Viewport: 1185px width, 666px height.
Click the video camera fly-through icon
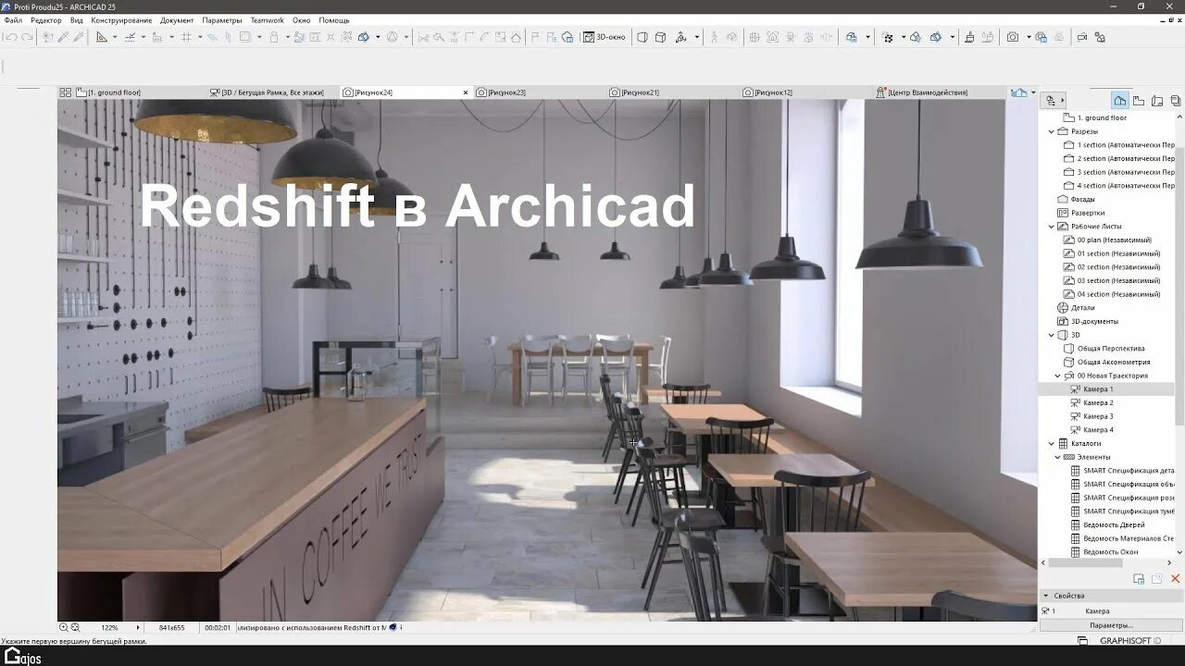[1081, 37]
